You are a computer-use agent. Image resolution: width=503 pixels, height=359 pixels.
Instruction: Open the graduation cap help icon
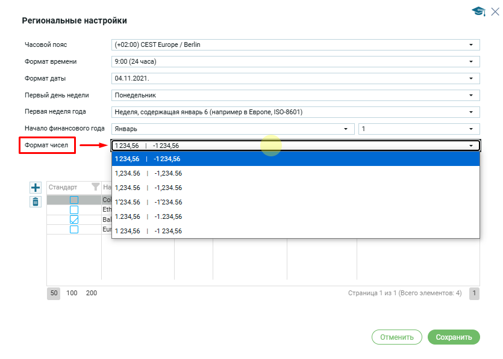click(x=478, y=11)
